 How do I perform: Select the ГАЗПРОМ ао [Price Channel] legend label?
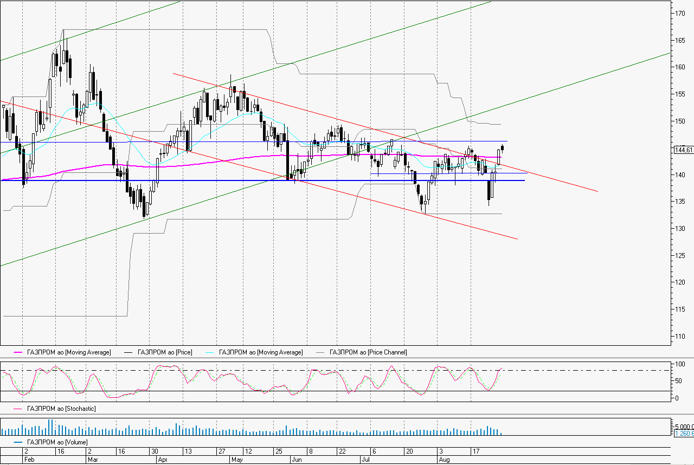tap(368, 352)
